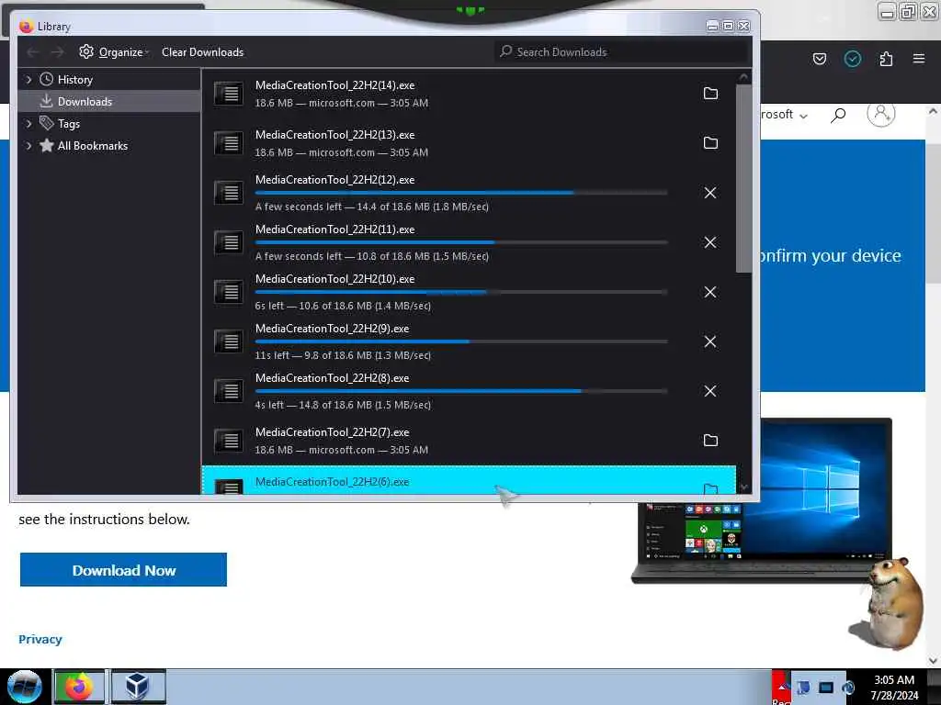Click the Microsoft page search magnifier
The height and width of the screenshot is (705, 941).
click(x=838, y=115)
